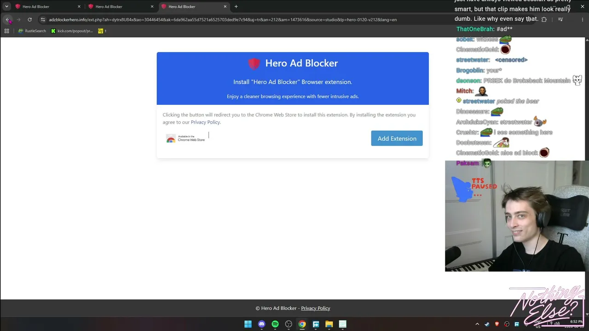Click the streamer webcam feed
Viewport: 589px width, 331px height.
pos(517,216)
